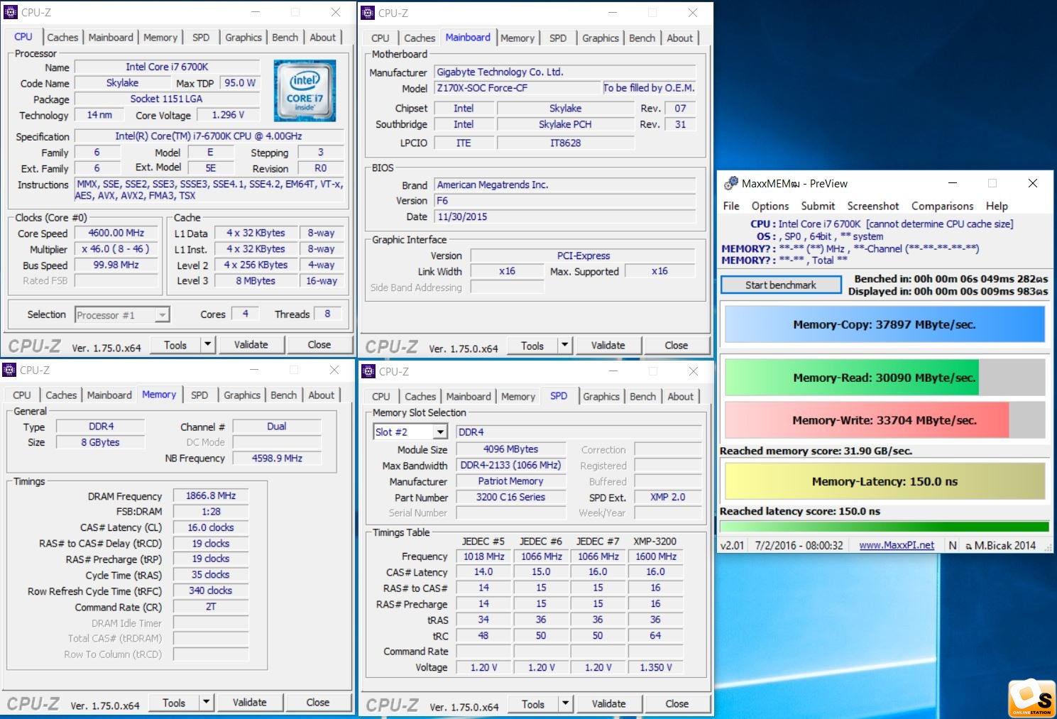Open MaxxMEM Options menu
The width and height of the screenshot is (1057, 719).
coord(770,206)
